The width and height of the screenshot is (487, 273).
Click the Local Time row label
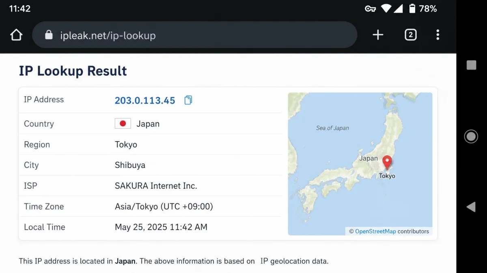tap(45, 227)
